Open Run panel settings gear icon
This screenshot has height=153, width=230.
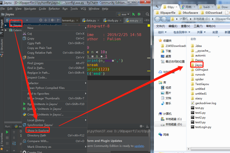pyautogui.click(x=142, y=126)
